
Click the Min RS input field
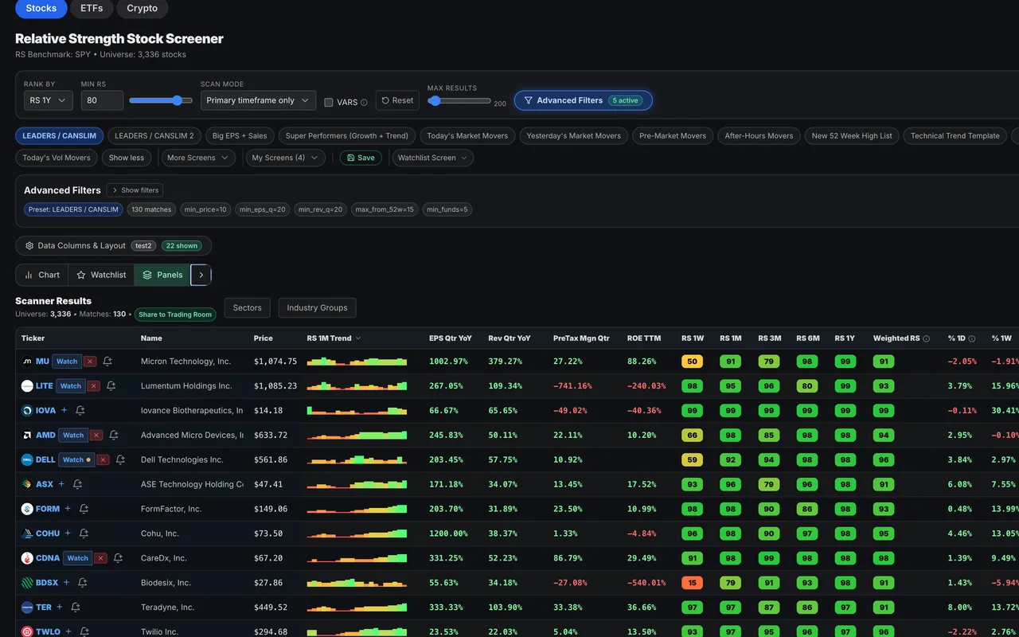(102, 100)
